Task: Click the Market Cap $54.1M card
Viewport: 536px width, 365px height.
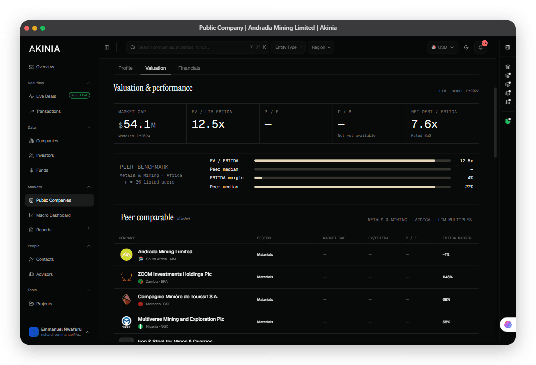Action: [x=150, y=124]
